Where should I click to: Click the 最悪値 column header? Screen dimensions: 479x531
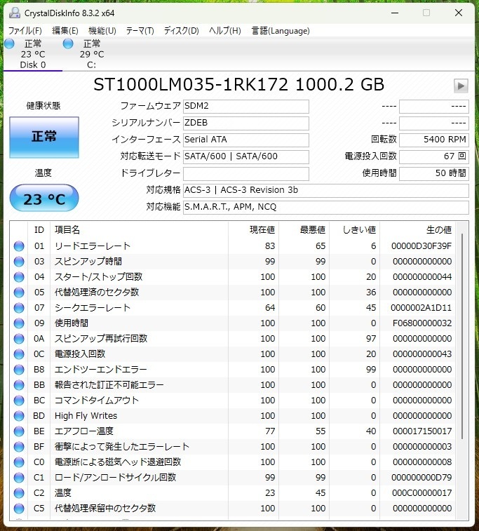(x=304, y=230)
